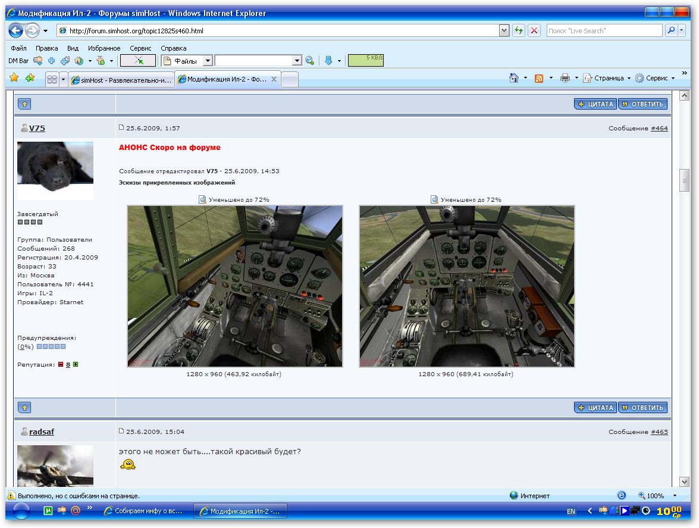The height and width of the screenshot is (528, 699).
Task: Click the DM Bar blue plus icon
Action: click(x=52, y=61)
